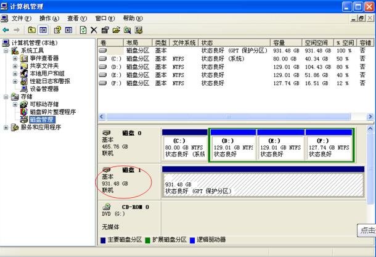Screen dimensions: 376x257
Task: Open the 查看(V) menu
Action: click(77, 18)
